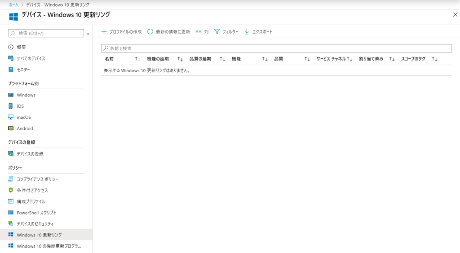
Task: Click the 名前 column header text
Action: [x=109, y=59]
